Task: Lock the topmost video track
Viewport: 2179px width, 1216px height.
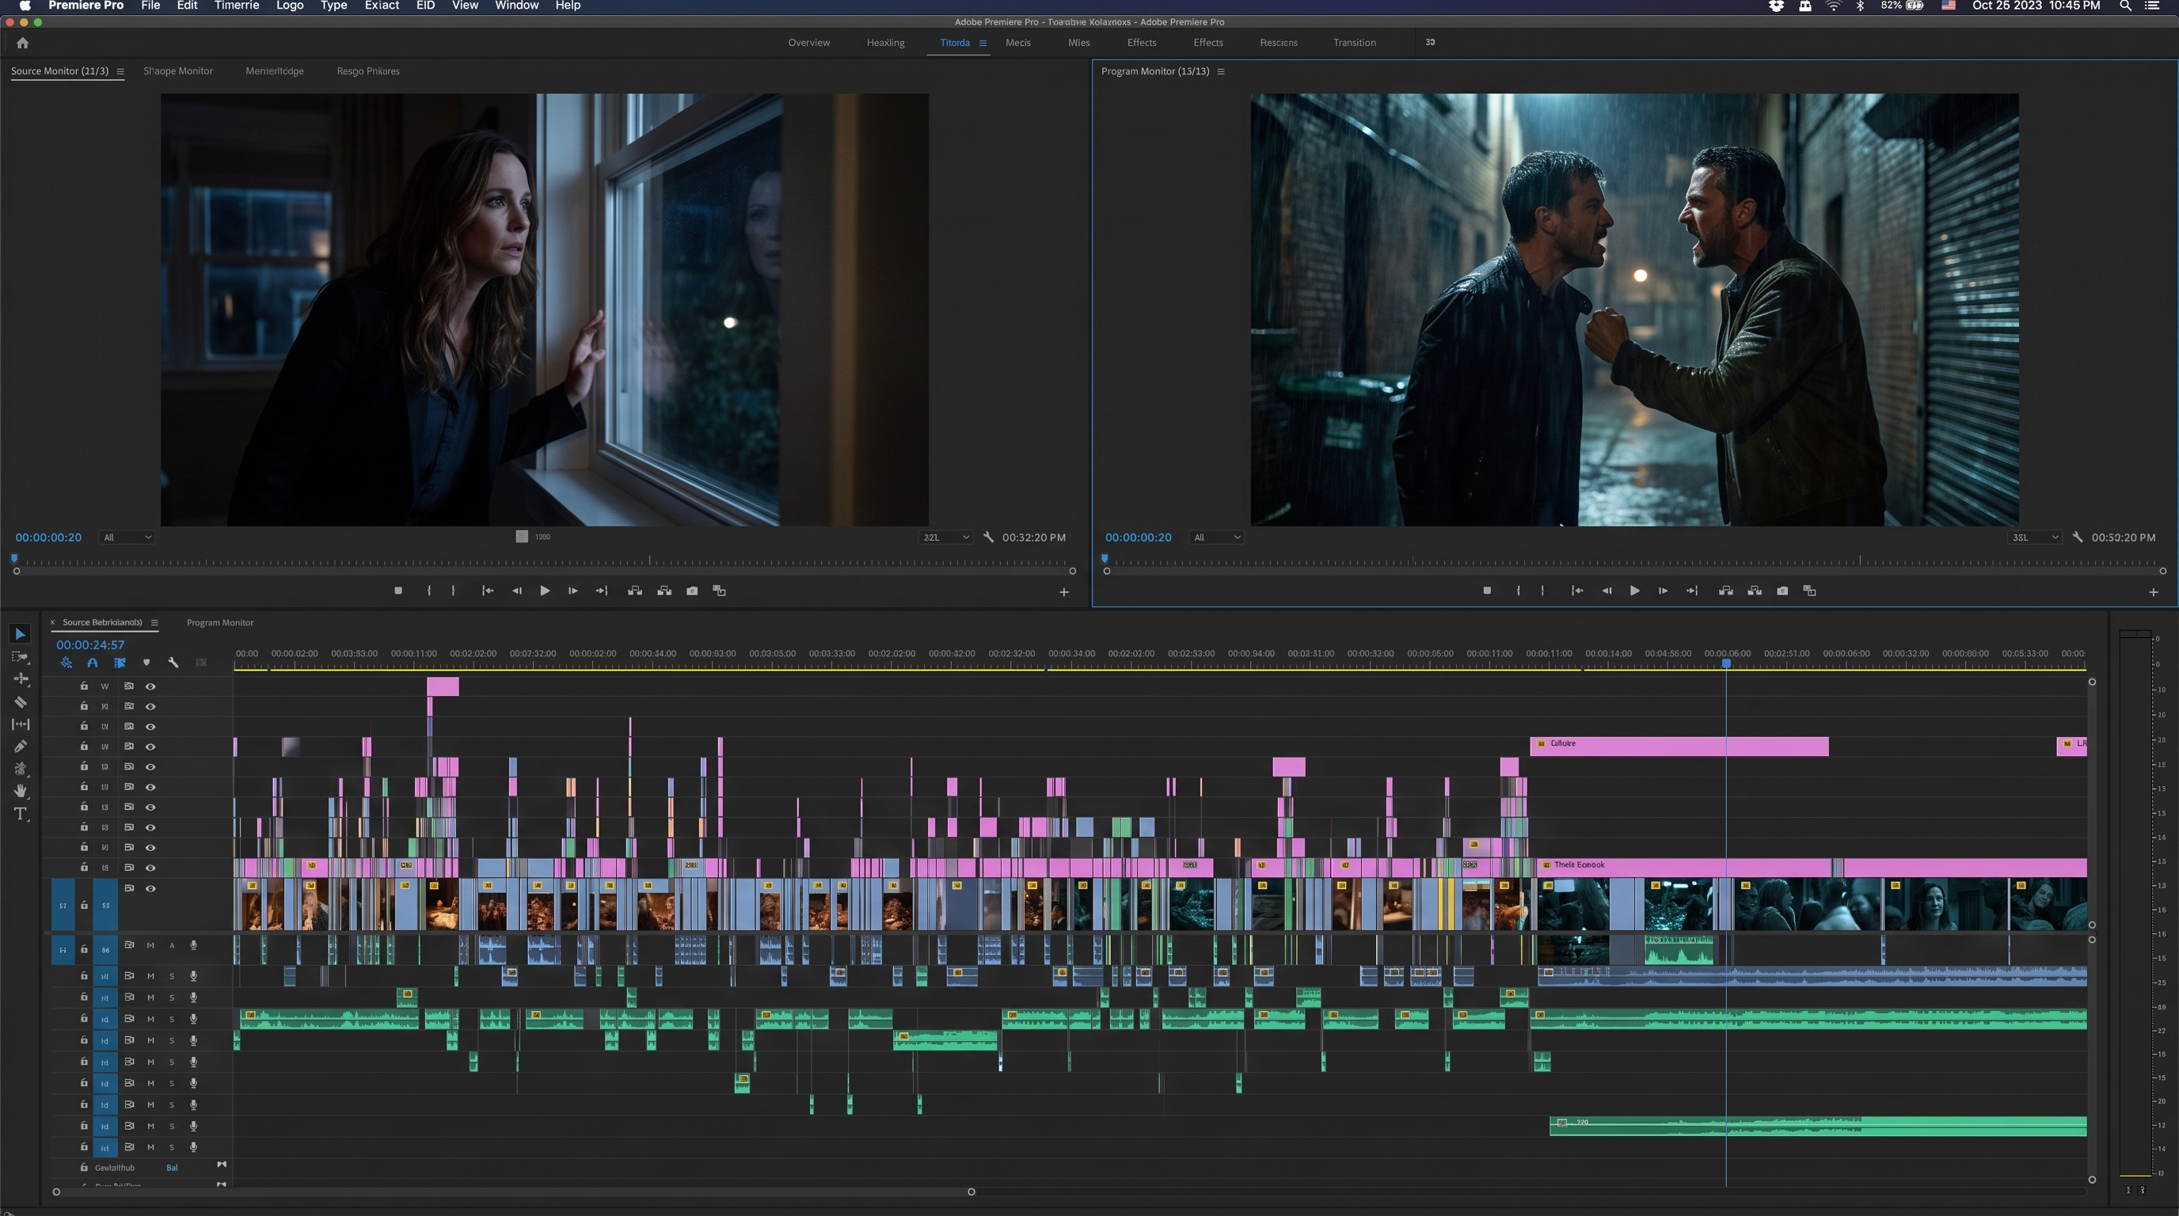Action: (x=84, y=686)
